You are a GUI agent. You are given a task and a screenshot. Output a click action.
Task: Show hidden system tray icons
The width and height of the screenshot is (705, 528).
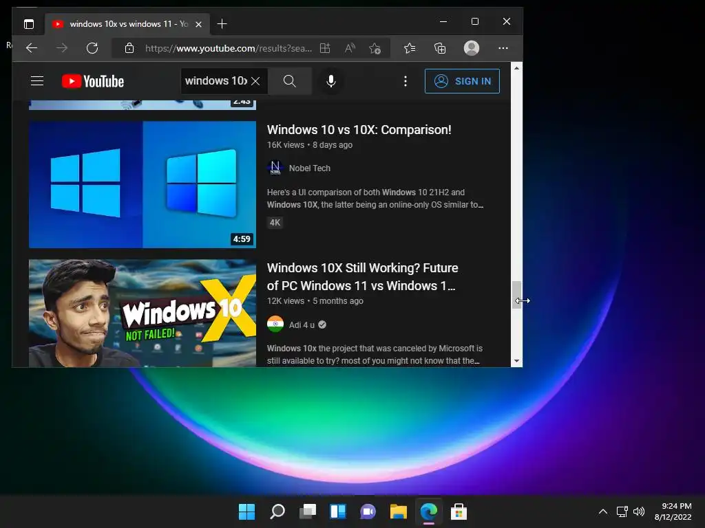[603, 511]
